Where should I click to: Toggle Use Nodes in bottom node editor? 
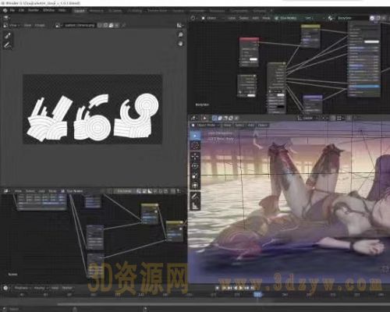tap(73, 191)
